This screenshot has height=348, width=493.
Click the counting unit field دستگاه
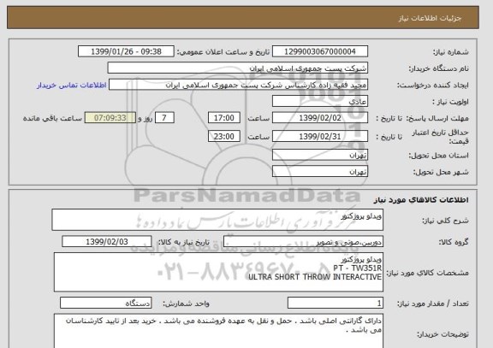105,303
